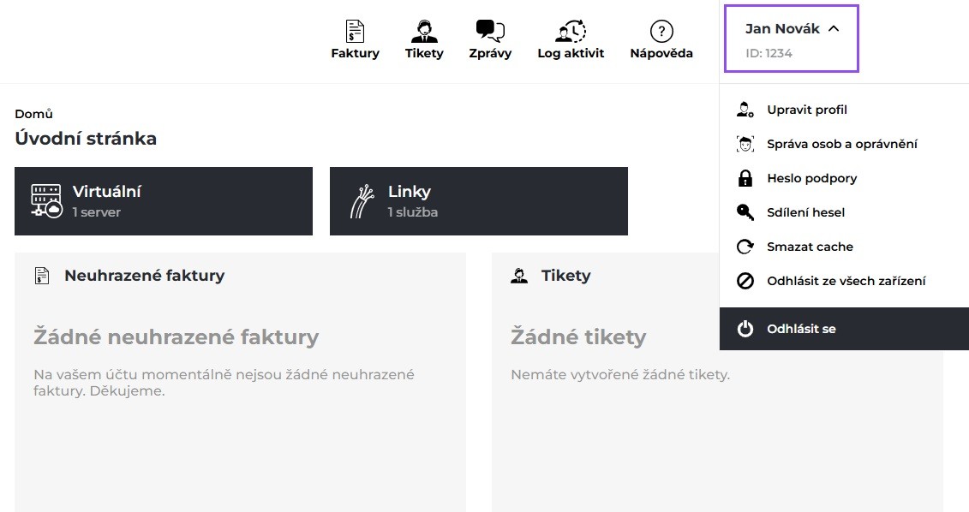The width and height of the screenshot is (969, 512).
Task: Choose Smazat cache menu entry
Action: tap(810, 247)
